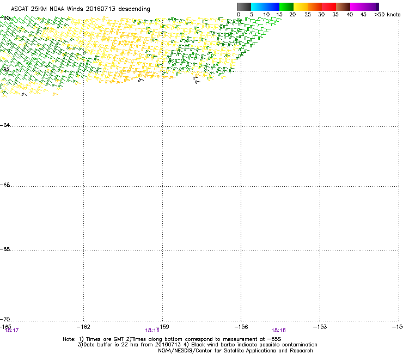
Task: Click the -153 longitude axis label
Action: point(320,327)
